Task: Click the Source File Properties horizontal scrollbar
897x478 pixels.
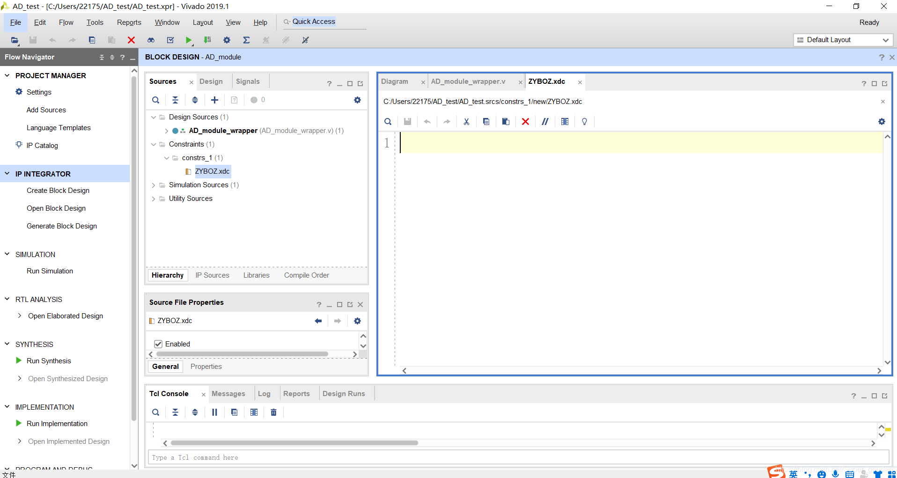Action: (242, 354)
